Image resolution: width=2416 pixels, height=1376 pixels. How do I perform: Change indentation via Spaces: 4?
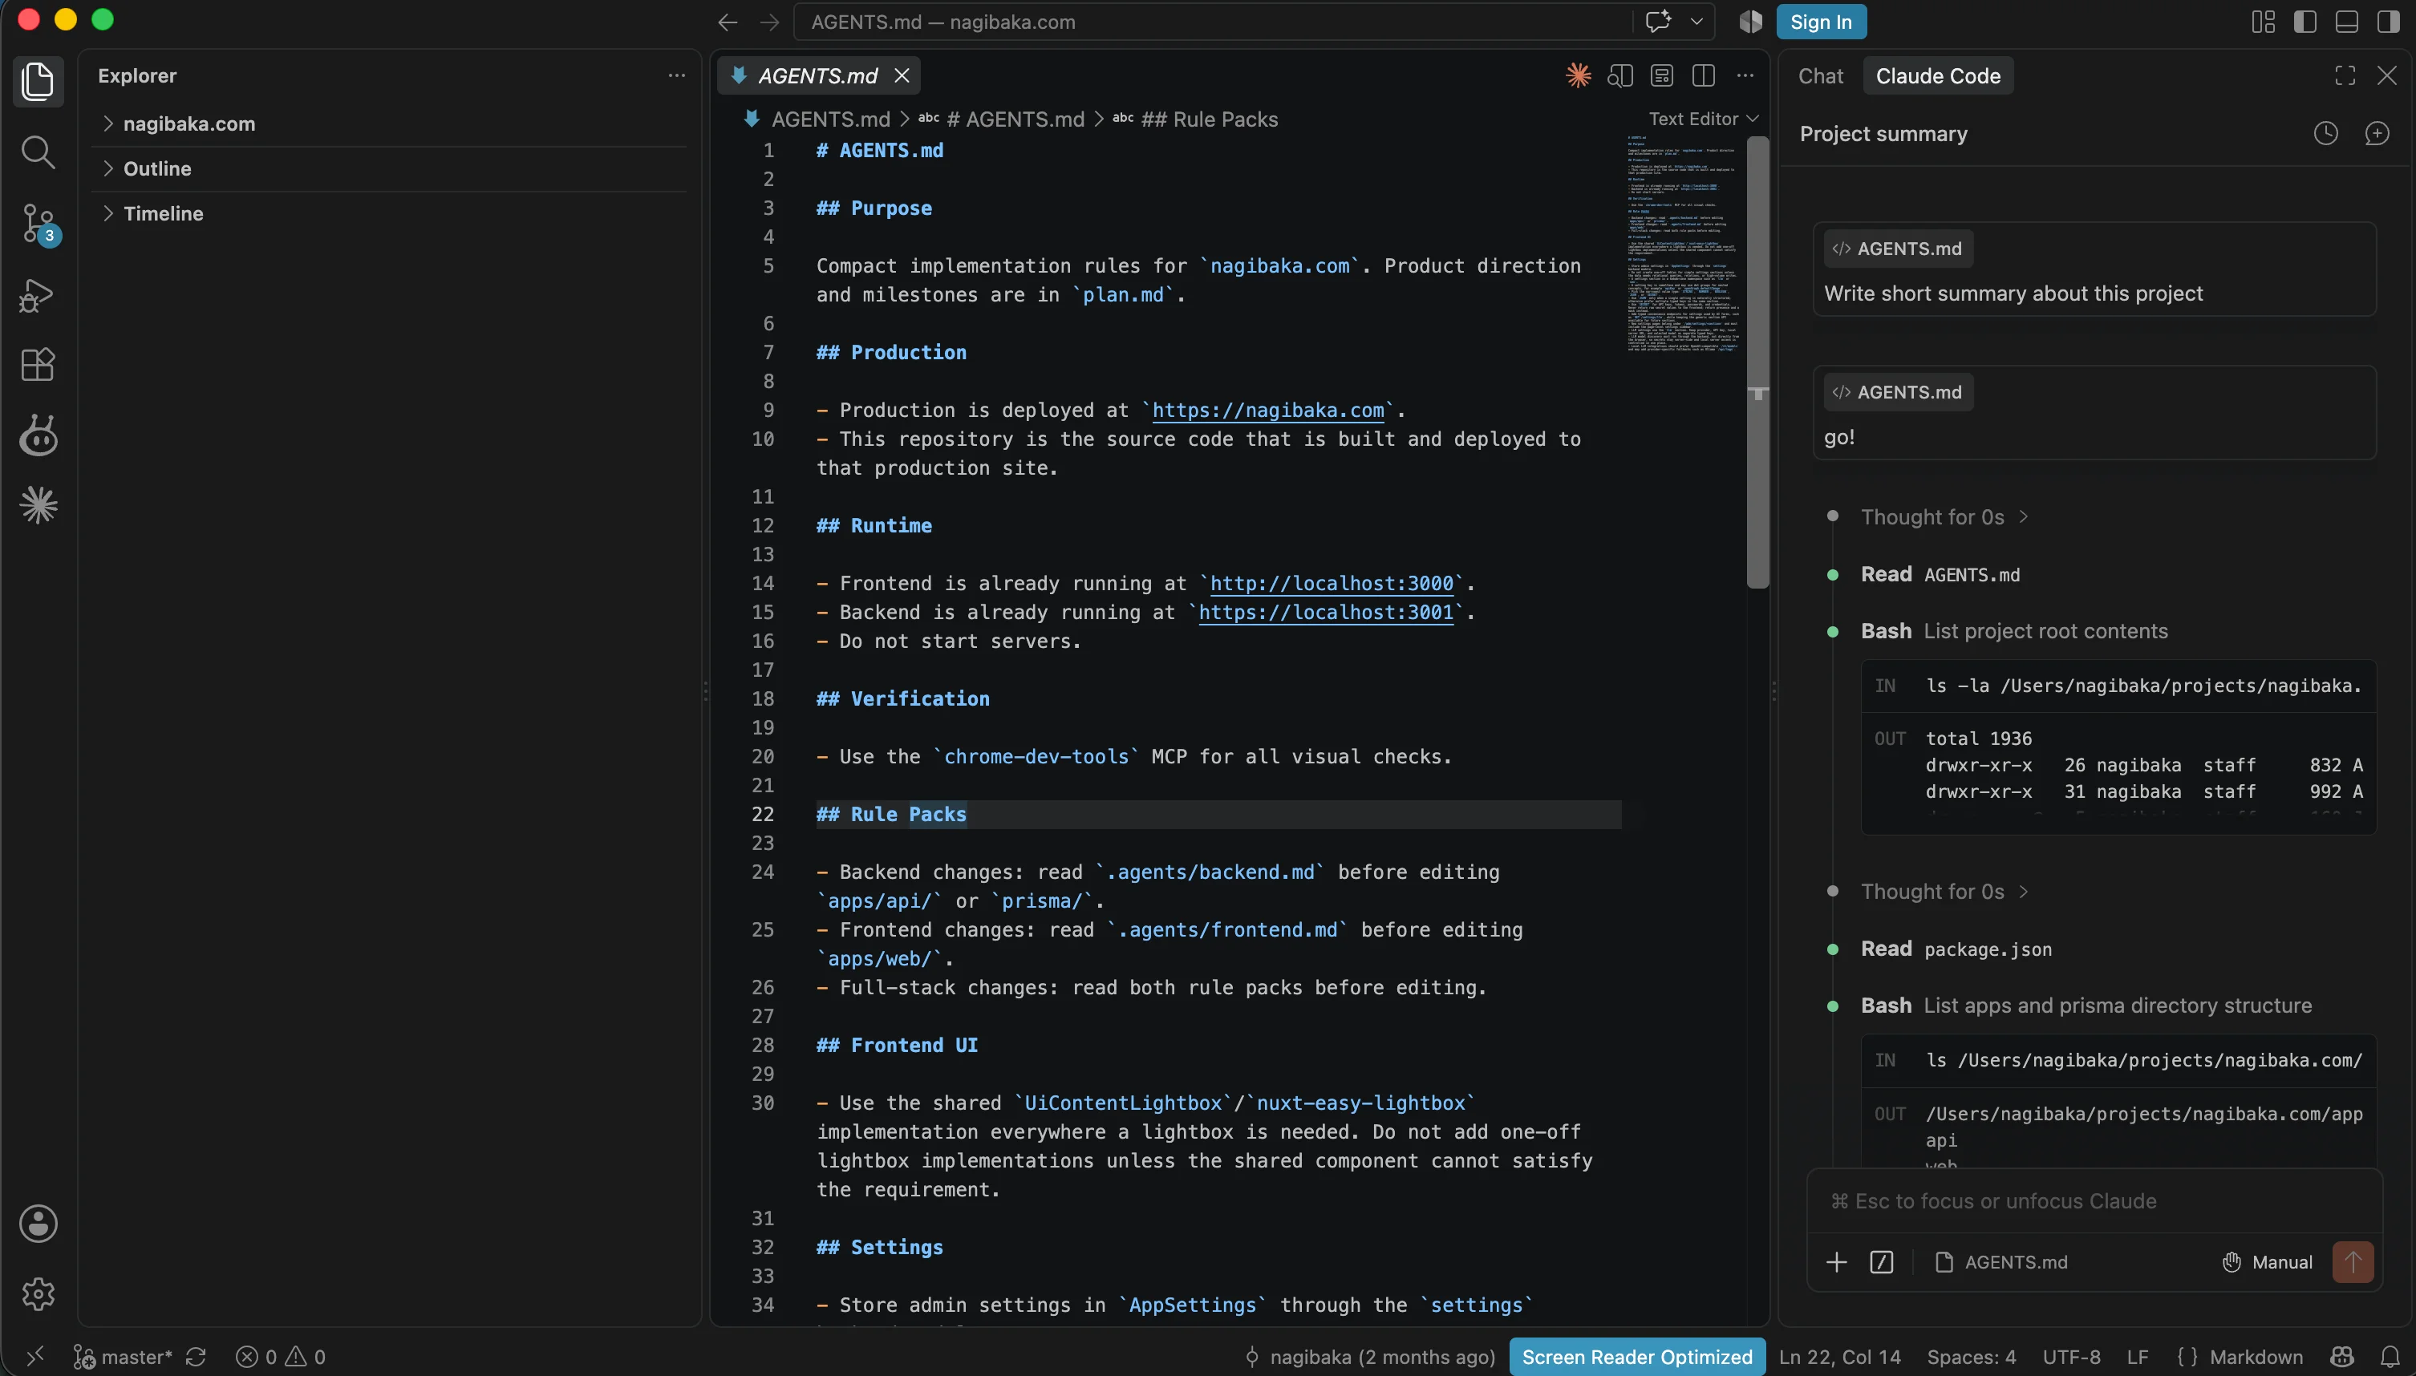point(1972,1357)
